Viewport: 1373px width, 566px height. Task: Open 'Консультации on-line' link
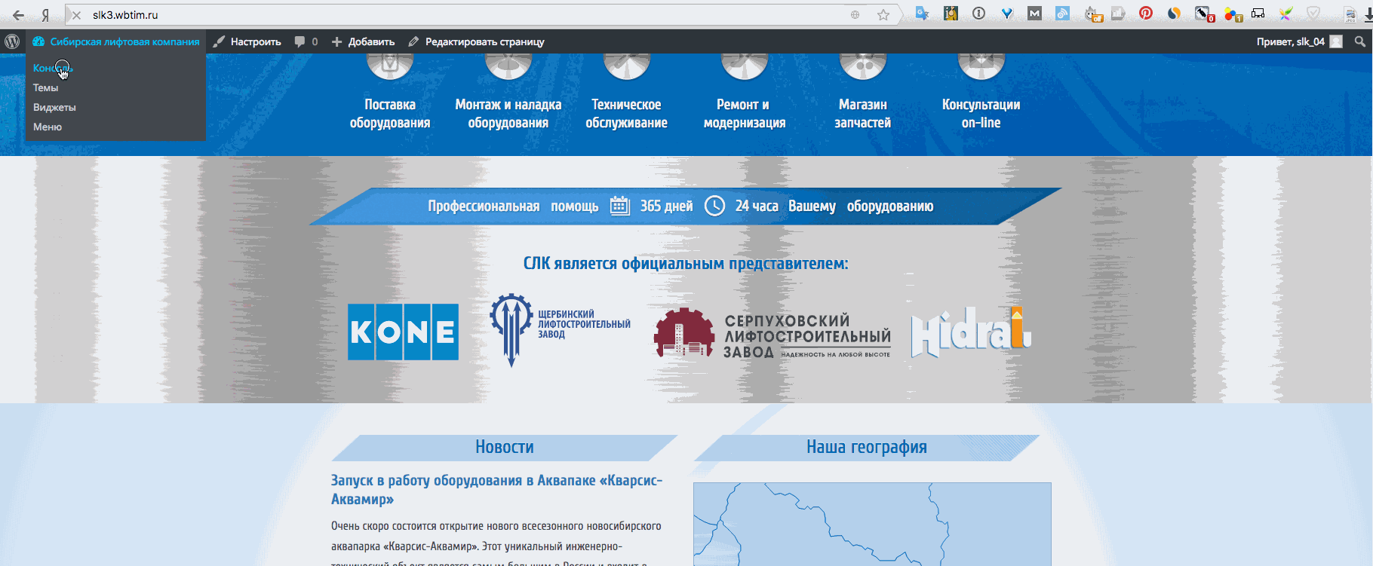(981, 113)
